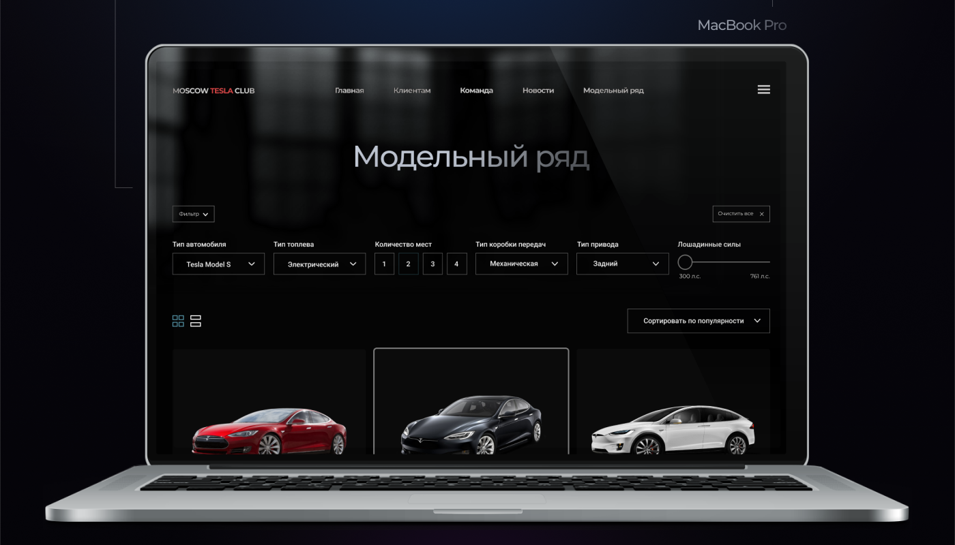Click the 761 л.с. maximum label

(x=760, y=277)
